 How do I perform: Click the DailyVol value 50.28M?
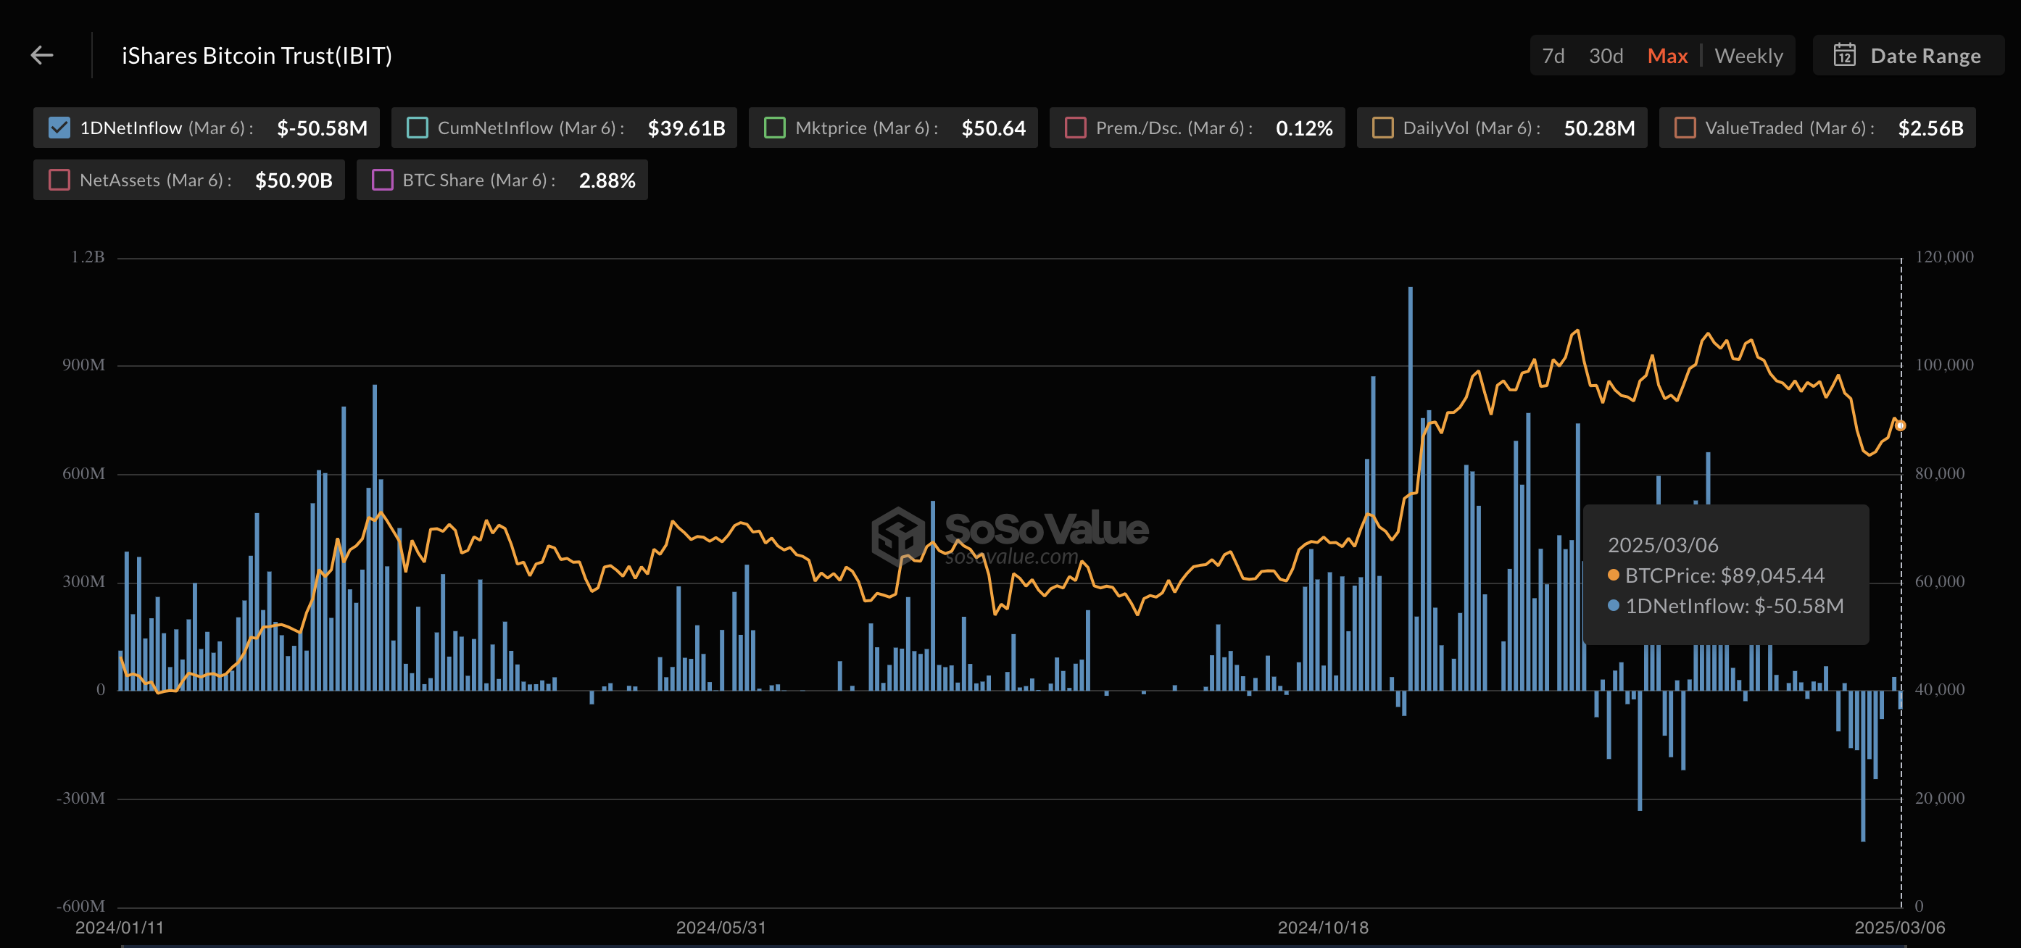pyautogui.click(x=1599, y=128)
